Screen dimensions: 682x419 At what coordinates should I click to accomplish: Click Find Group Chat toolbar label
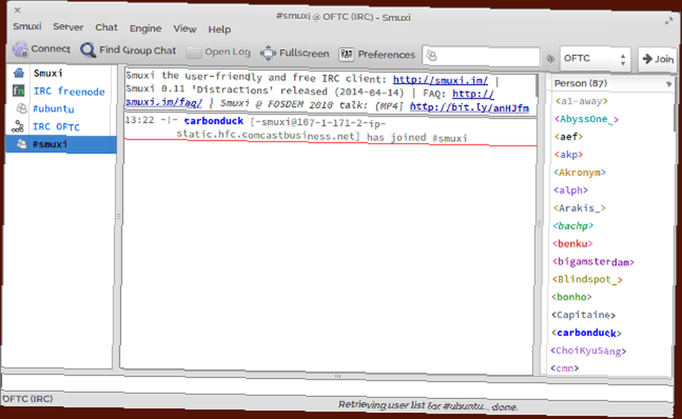pos(138,50)
